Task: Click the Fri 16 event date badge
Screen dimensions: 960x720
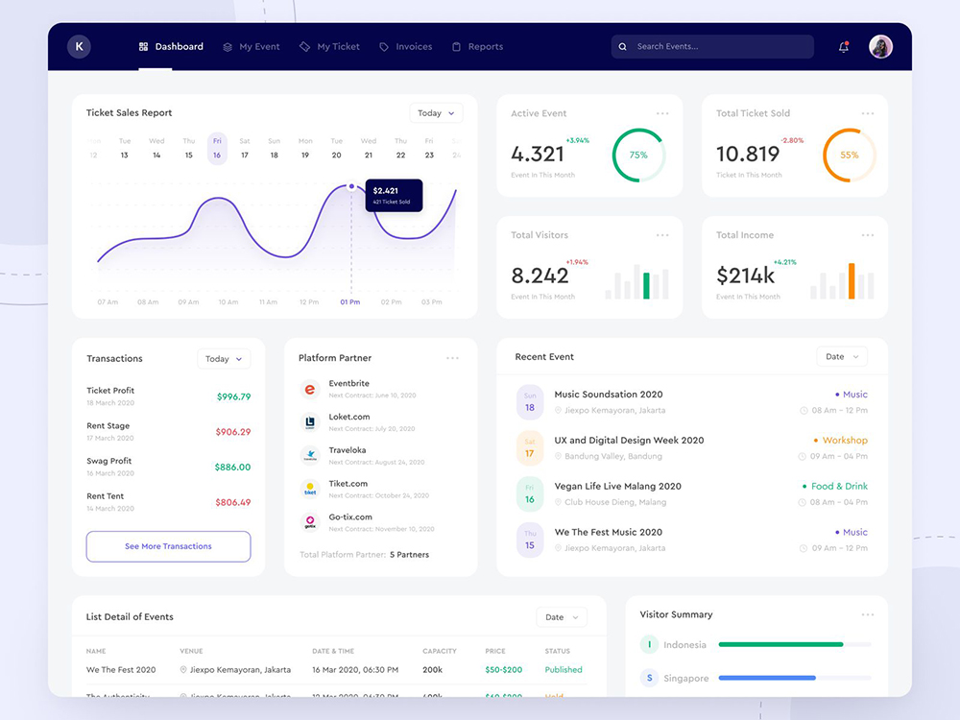Action: 530,494
